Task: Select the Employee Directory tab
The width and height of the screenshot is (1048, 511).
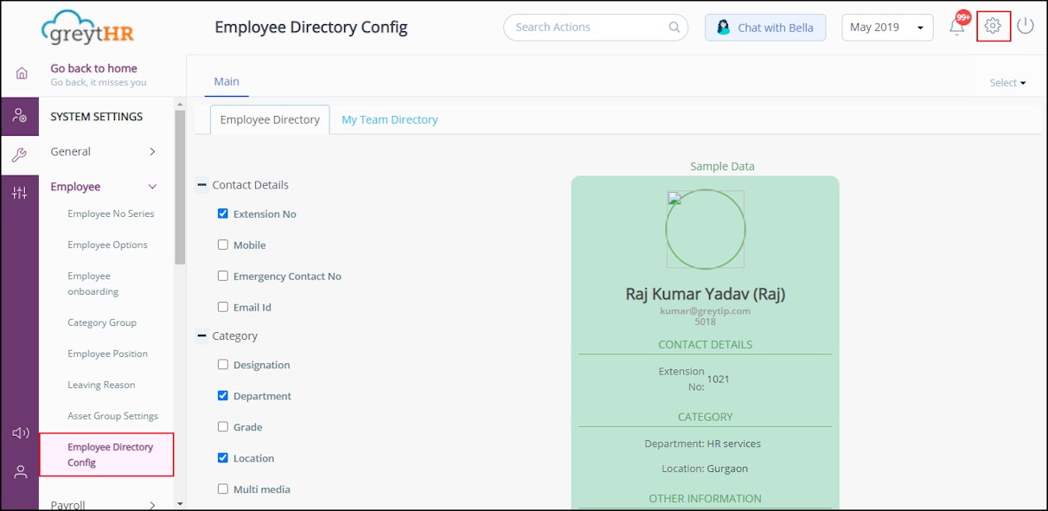Action: tap(269, 120)
